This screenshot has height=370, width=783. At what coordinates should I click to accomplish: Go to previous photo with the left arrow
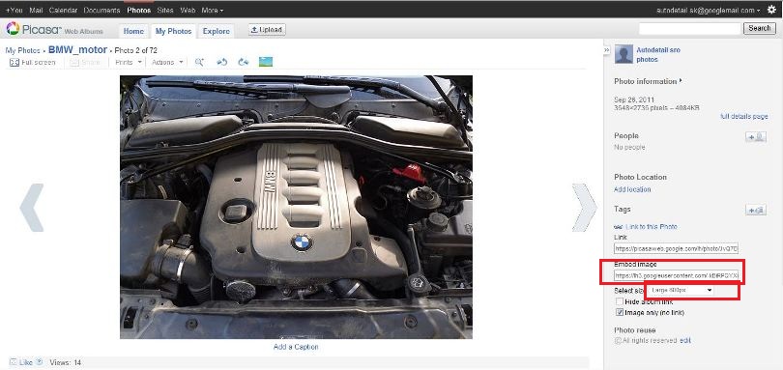(32, 208)
